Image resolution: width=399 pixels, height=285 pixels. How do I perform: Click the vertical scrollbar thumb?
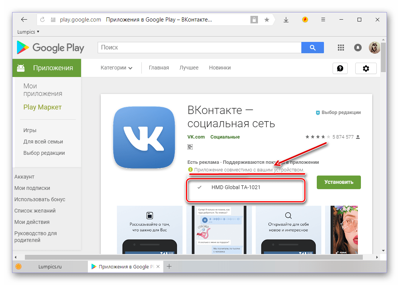[x=383, y=57]
